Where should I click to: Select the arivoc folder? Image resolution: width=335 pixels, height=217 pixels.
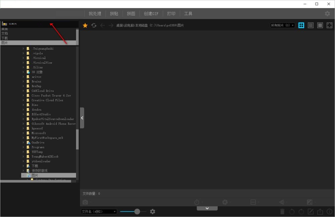[37, 77]
